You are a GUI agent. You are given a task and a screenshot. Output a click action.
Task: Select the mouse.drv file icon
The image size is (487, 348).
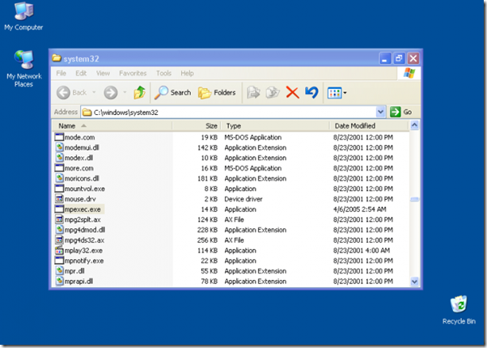[x=59, y=198]
